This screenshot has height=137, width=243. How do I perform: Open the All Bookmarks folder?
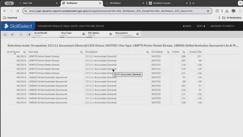tap(232, 18)
